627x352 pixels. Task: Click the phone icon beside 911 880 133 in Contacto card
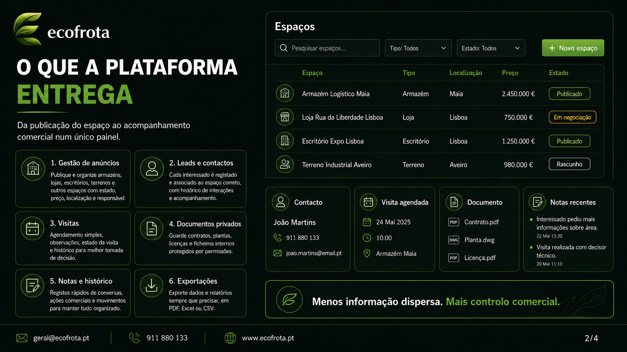[x=277, y=238]
